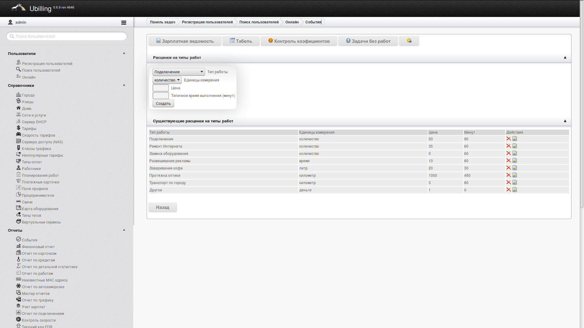Collapse the Отчеты sidebar section
Screen dimensions: 584x328
click(124, 230)
